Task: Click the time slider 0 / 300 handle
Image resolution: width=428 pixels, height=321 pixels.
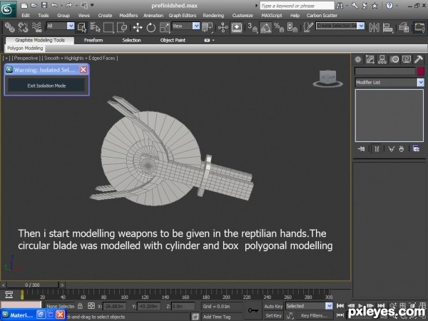Action: click(33, 285)
